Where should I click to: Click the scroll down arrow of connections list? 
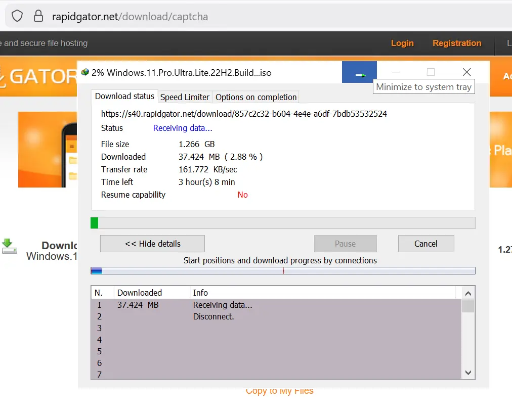pyautogui.click(x=468, y=373)
